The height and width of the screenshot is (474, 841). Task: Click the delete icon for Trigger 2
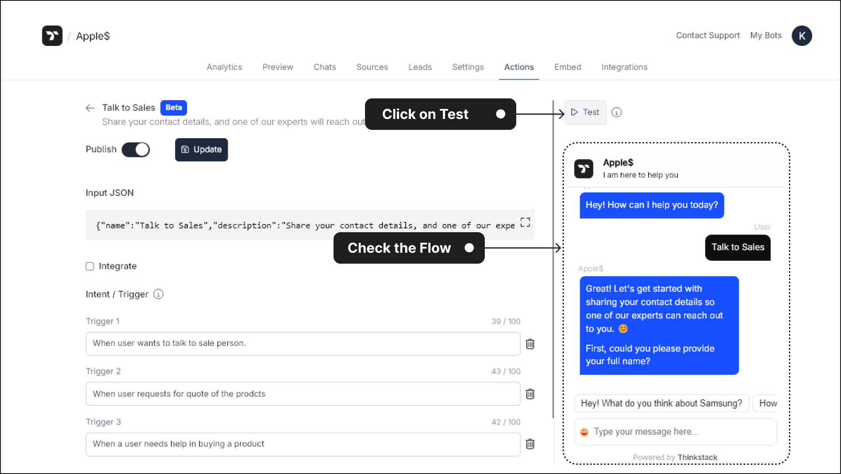coord(530,394)
